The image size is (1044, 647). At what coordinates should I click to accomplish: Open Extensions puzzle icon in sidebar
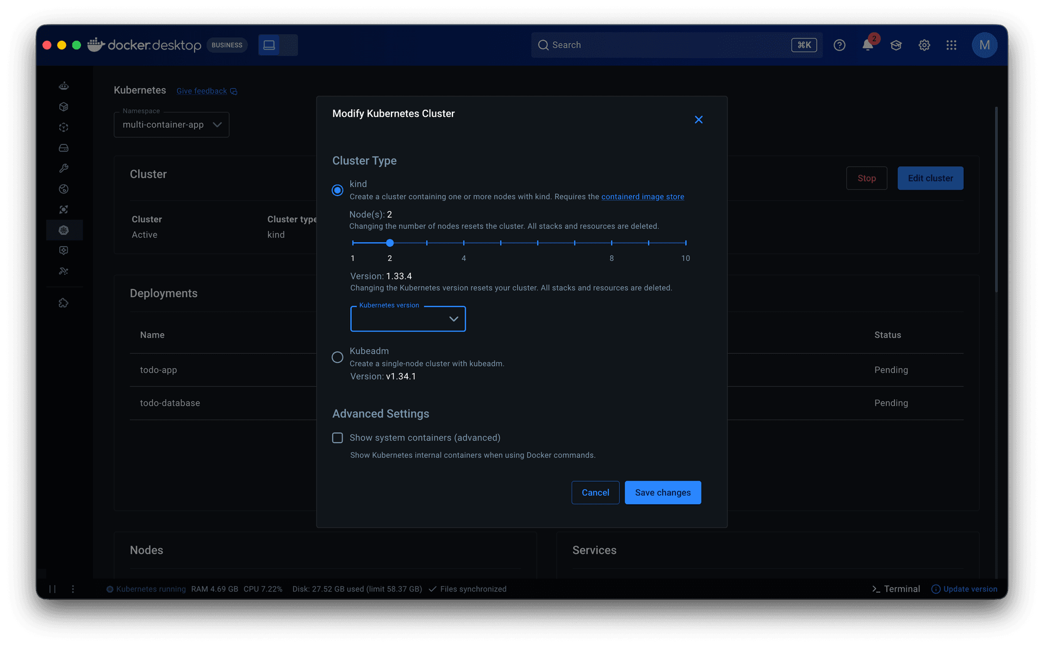tap(64, 303)
